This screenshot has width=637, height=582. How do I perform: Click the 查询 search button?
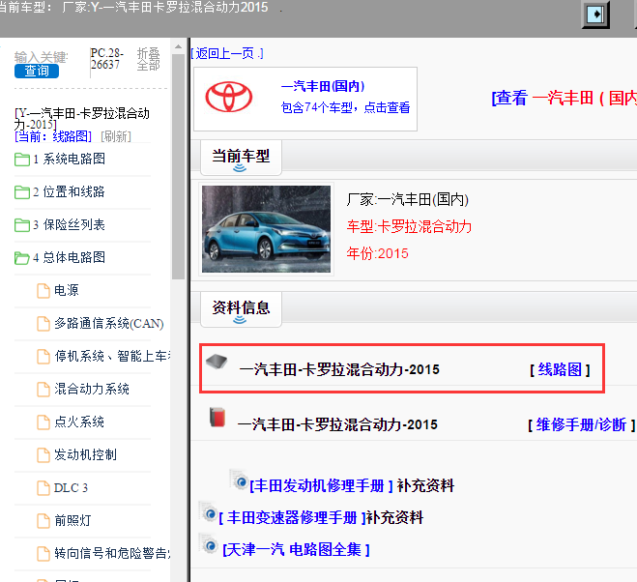(x=37, y=72)
